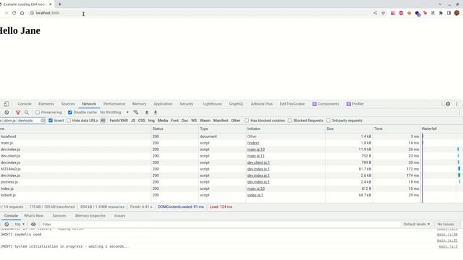Open main.js:20 initiator link

256,188
